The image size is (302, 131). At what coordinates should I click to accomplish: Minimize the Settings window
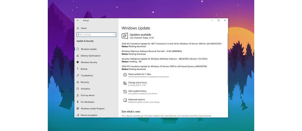pos(212,20)
